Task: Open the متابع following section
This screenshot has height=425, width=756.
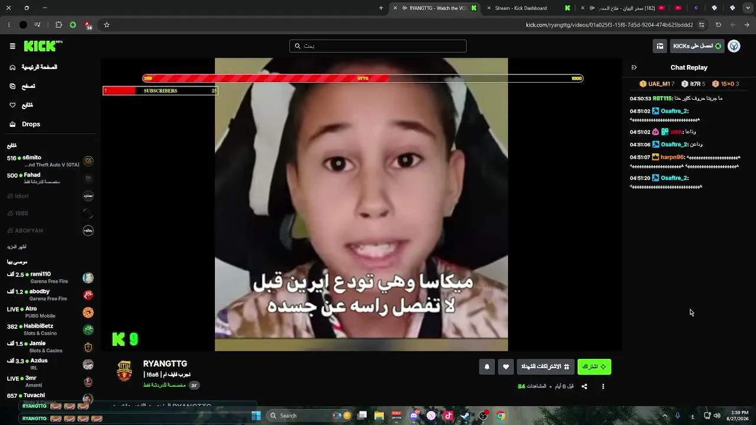Action: click(21, 105)
